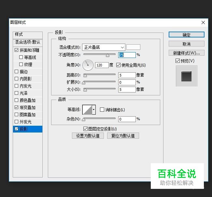Click the 大小 value field
The height and width of the screenshot is (197, 212).
tap(127, 90)
